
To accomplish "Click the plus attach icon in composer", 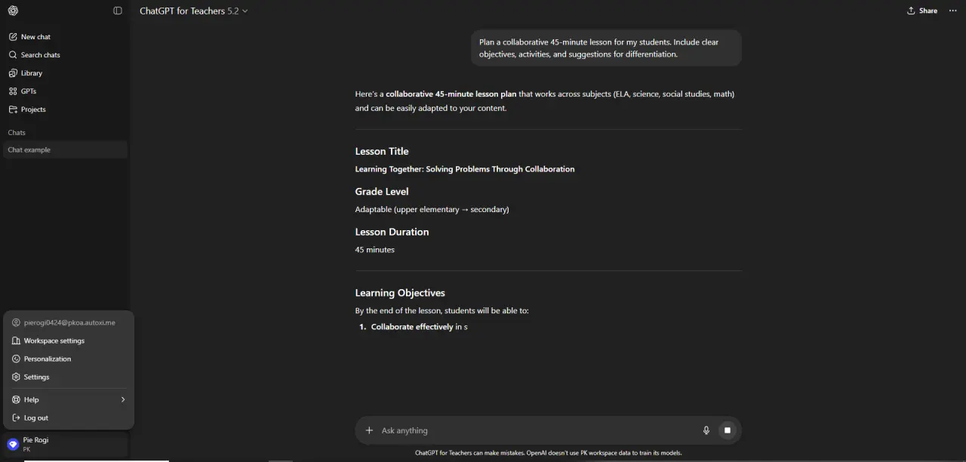I will [369, 430].
